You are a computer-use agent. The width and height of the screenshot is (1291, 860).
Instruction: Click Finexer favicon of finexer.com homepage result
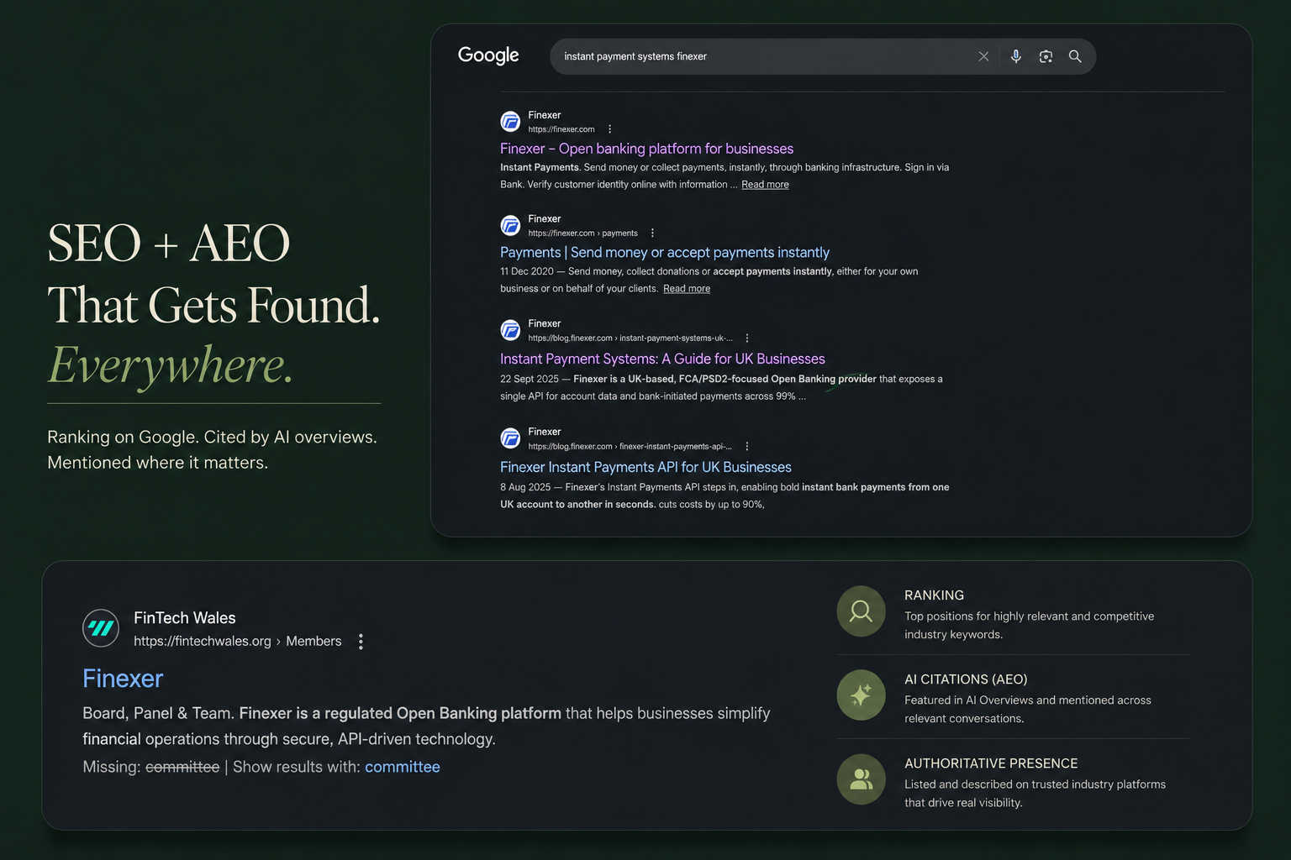pyautogui.click(x=510, y=122)
